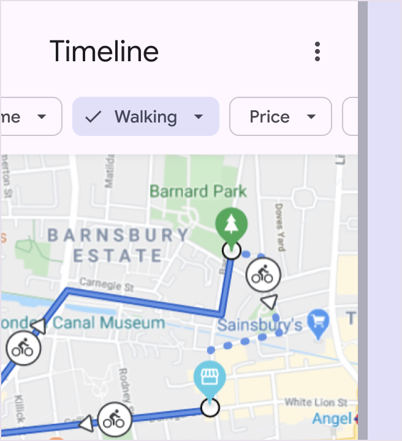
Task: Click the cycling icon near Doves Yard
Action: (263, 276)
